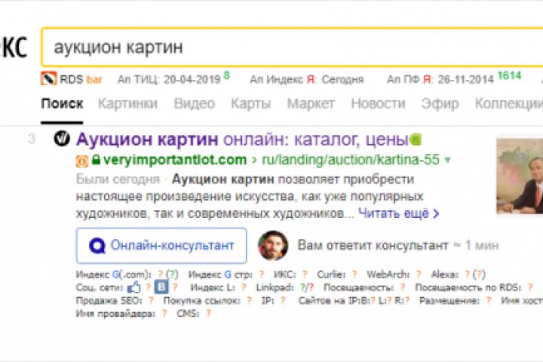Click the chat bubble icon in Онлайн-консультант
Screen dimensions: 543x362
[x=97, y=246]
